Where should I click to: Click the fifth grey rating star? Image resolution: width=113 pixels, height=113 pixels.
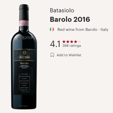79,42
